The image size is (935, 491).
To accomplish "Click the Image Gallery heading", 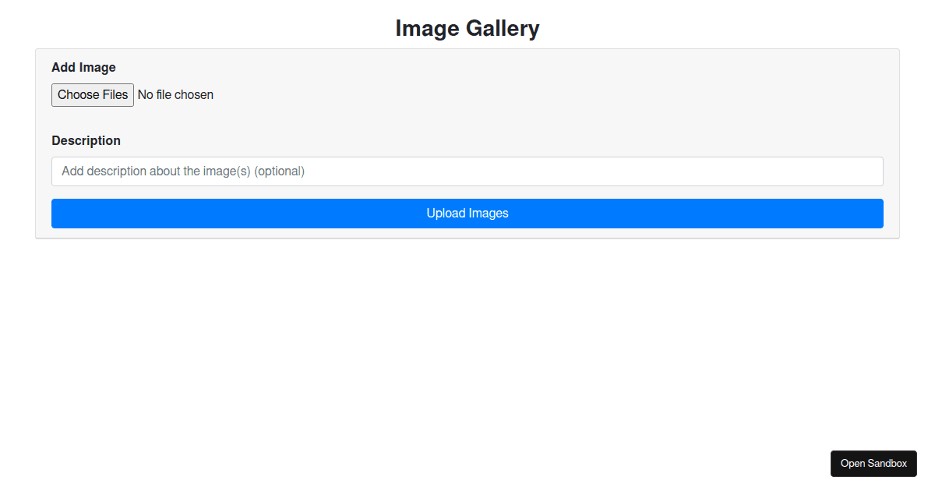I will pos(467,28).
